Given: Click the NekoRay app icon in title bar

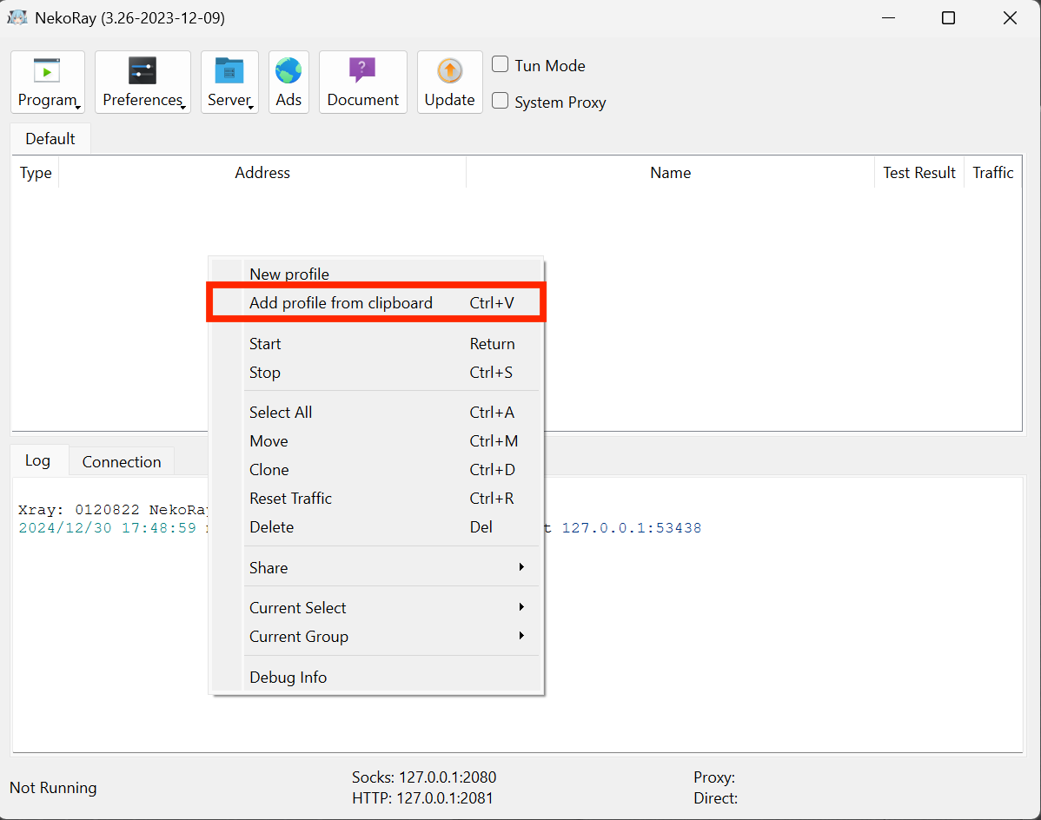Looking at the screenshot, I should 17,18.
